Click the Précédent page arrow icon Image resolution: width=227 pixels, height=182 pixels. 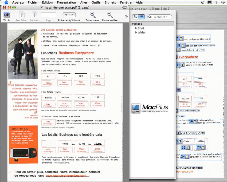point(22,15)
